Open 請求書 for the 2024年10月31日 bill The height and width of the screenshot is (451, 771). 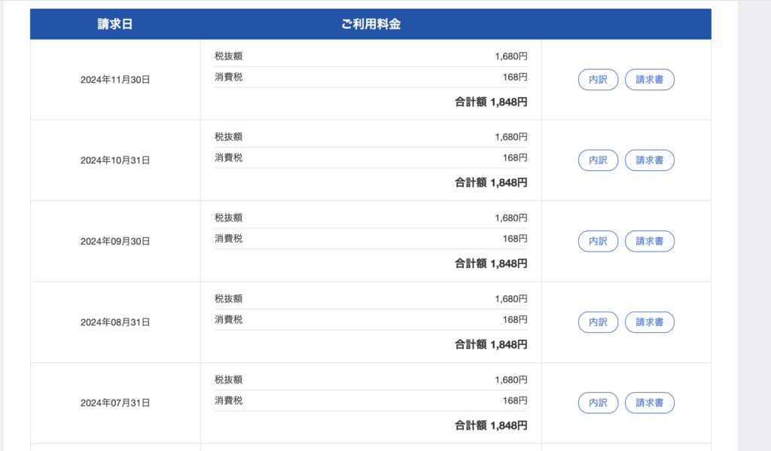[650, 160]
